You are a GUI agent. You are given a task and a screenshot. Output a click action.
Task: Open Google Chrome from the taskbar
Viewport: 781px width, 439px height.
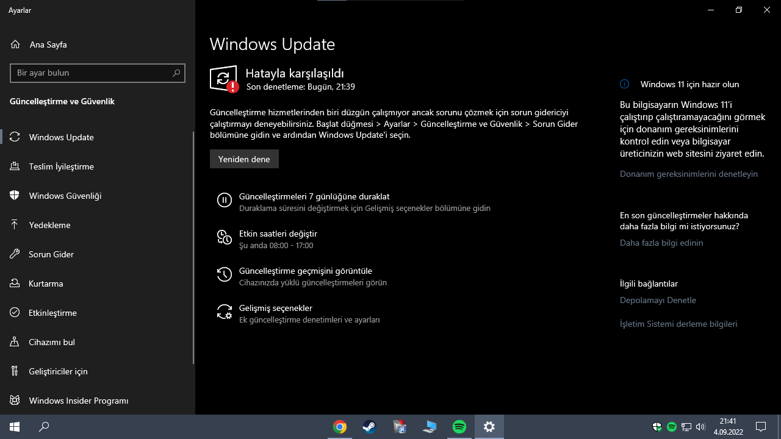click(340, 427)
